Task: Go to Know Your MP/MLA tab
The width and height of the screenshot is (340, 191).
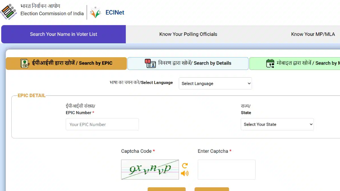Action: coord(313,34)
